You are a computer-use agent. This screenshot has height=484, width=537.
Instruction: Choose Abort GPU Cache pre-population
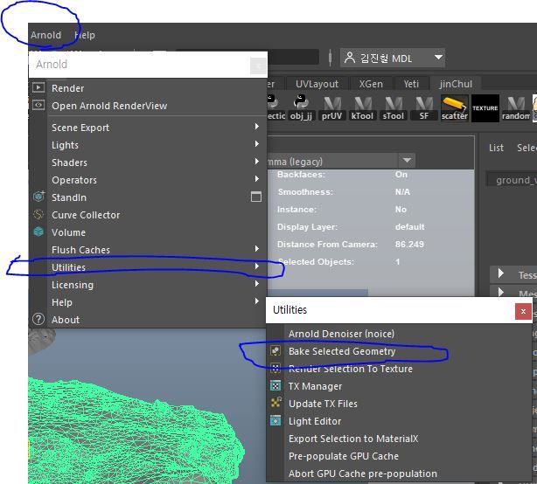(x=363, y=474)
